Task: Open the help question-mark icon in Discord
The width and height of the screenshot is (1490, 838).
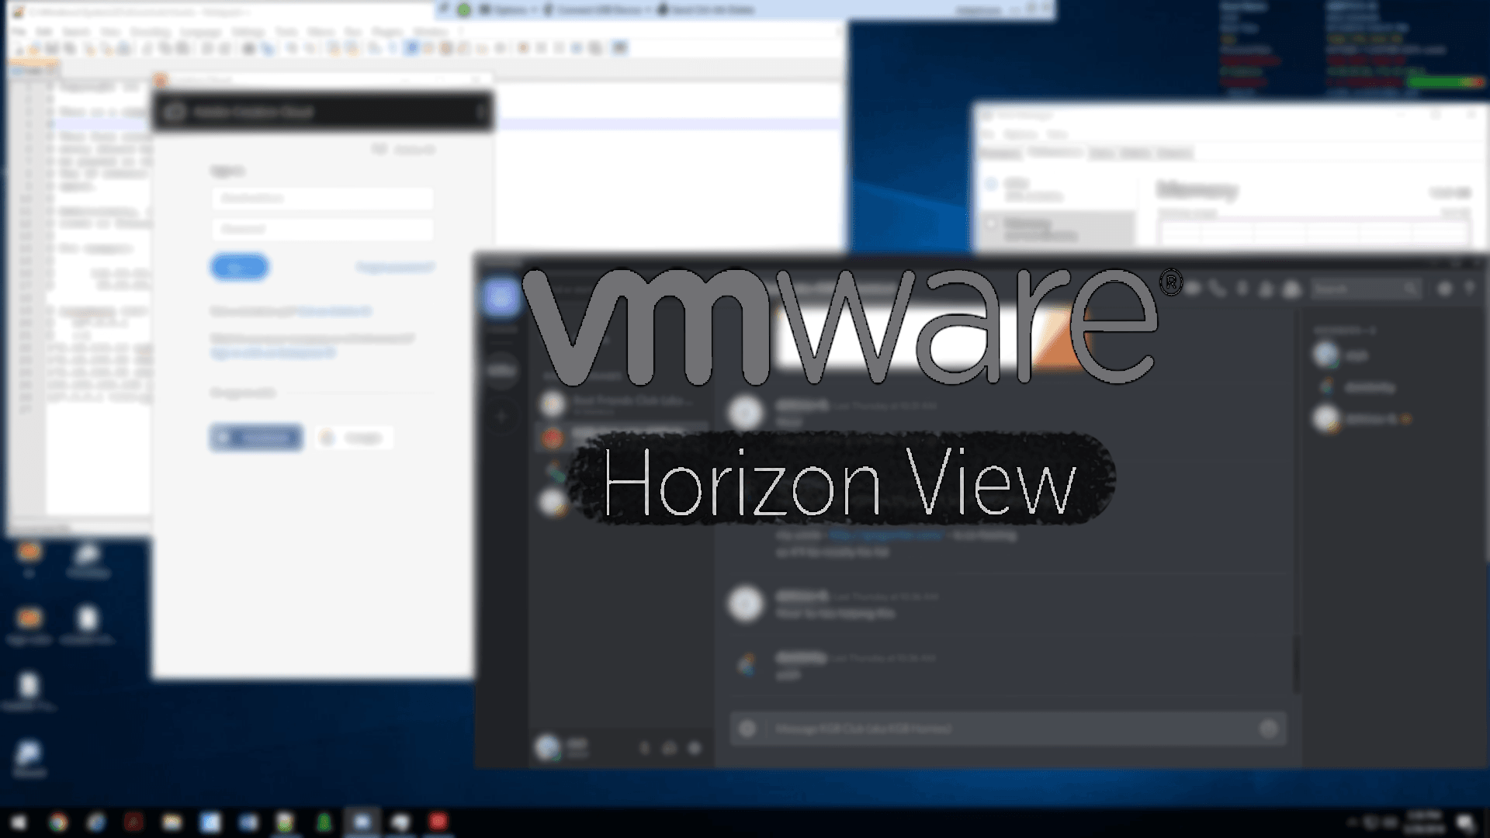Action: [x=1468, y=289]
